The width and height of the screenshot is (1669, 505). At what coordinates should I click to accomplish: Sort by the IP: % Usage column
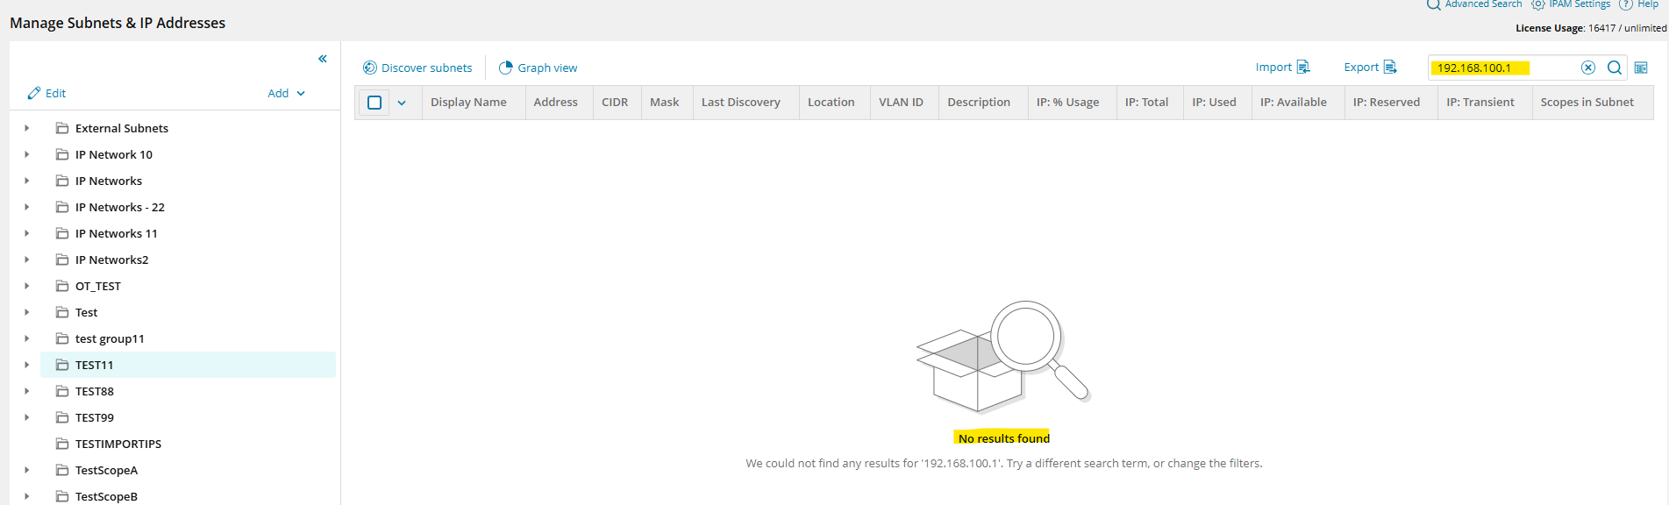[1067, 103]
